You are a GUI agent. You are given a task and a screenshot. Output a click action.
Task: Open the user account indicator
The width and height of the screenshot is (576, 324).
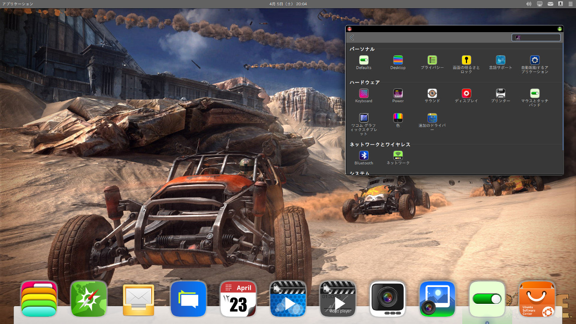[x=560, y=4]
